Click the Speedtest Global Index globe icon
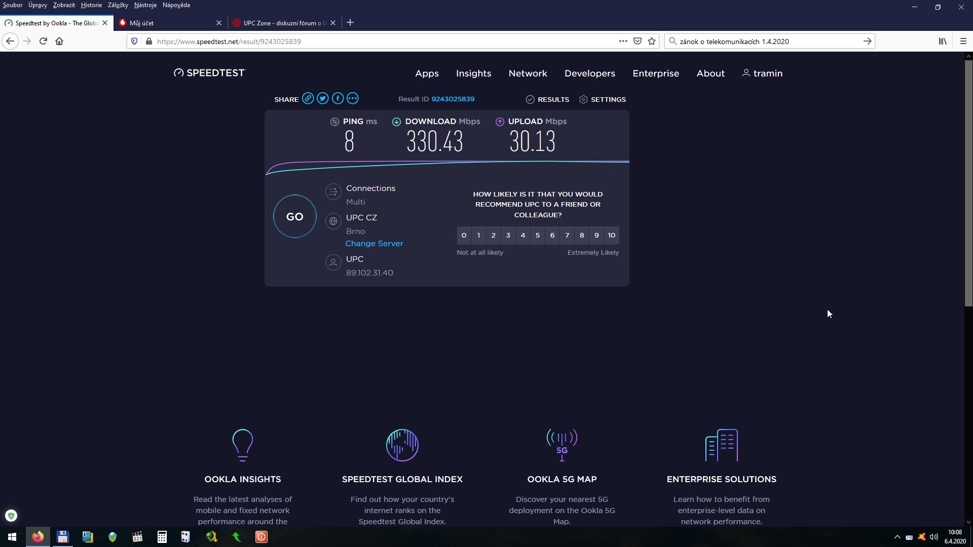 [x=402, y=445]
